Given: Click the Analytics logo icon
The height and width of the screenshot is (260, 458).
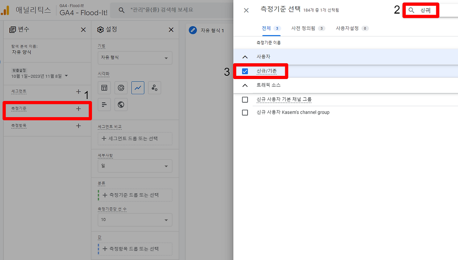Looking at the screenshot, I should click(5, 10).
